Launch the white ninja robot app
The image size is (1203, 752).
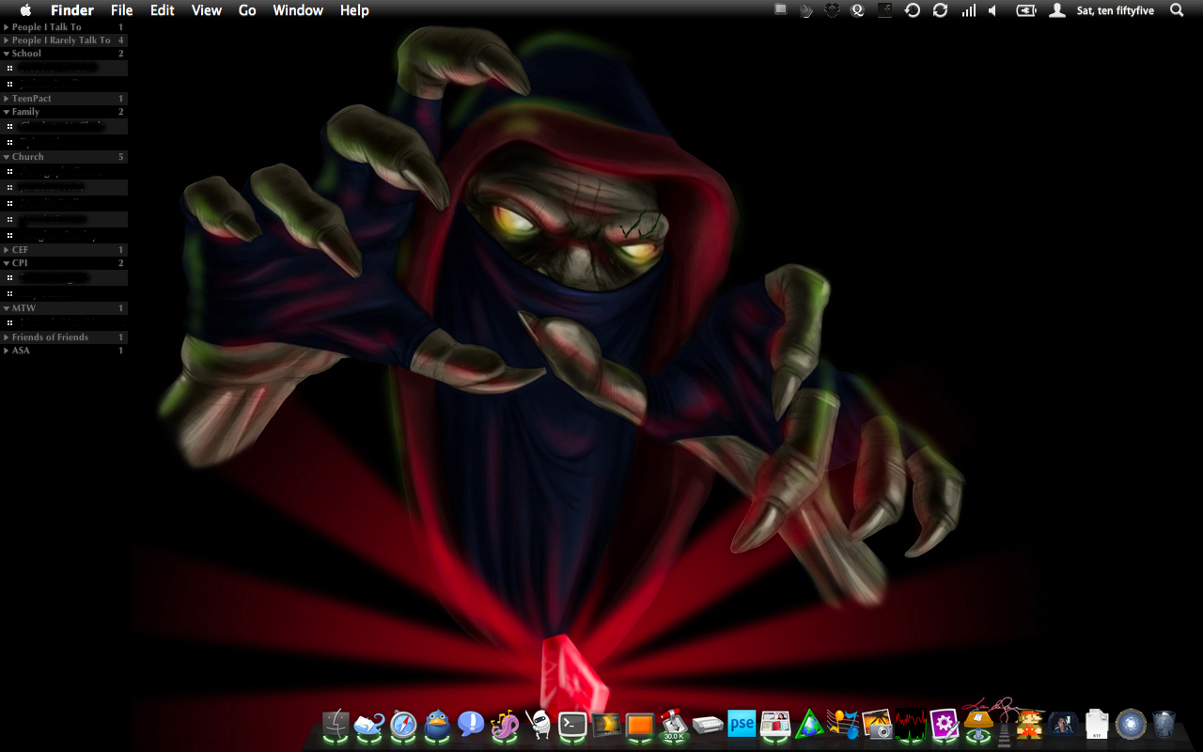pos(539,725)
